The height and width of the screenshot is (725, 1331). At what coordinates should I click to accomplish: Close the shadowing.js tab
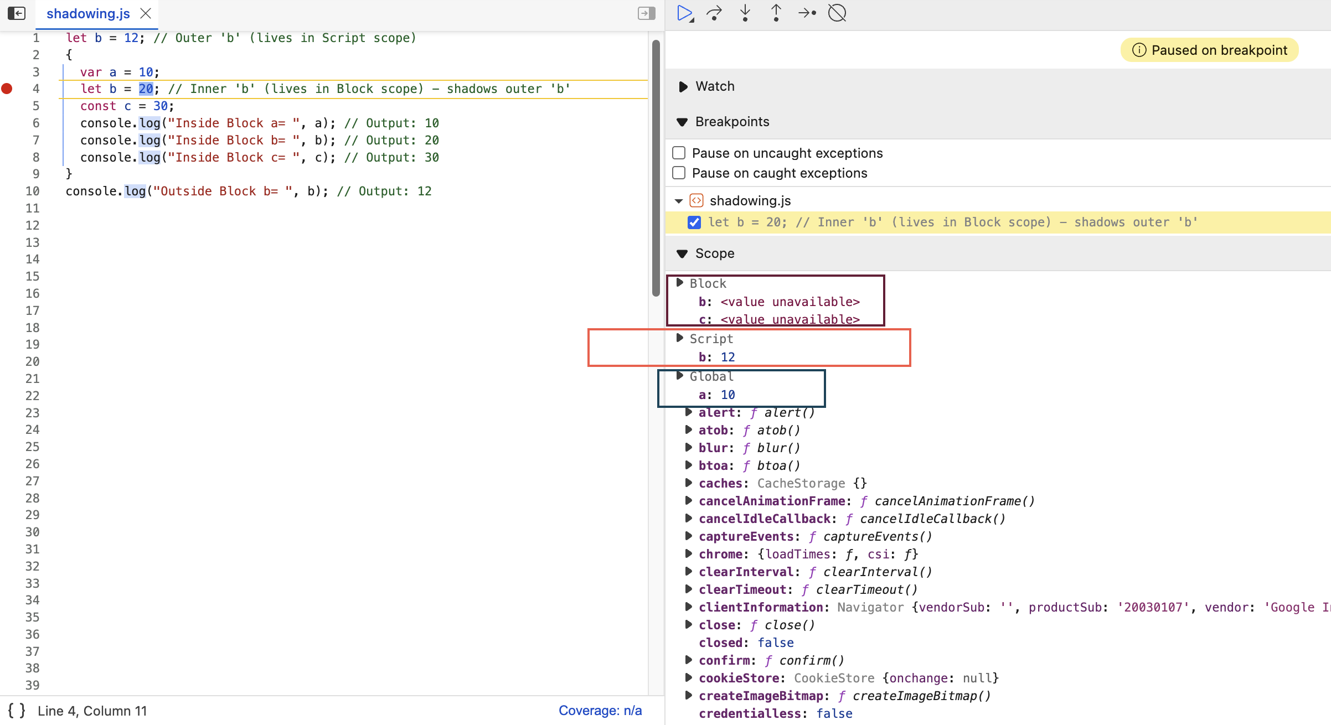pos(146,13)
